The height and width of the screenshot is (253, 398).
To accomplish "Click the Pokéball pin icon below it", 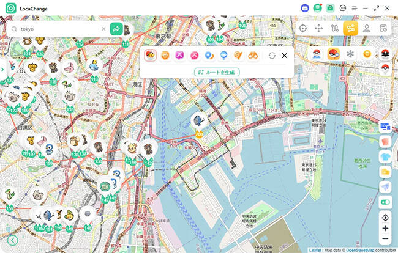I will point(385,68).
